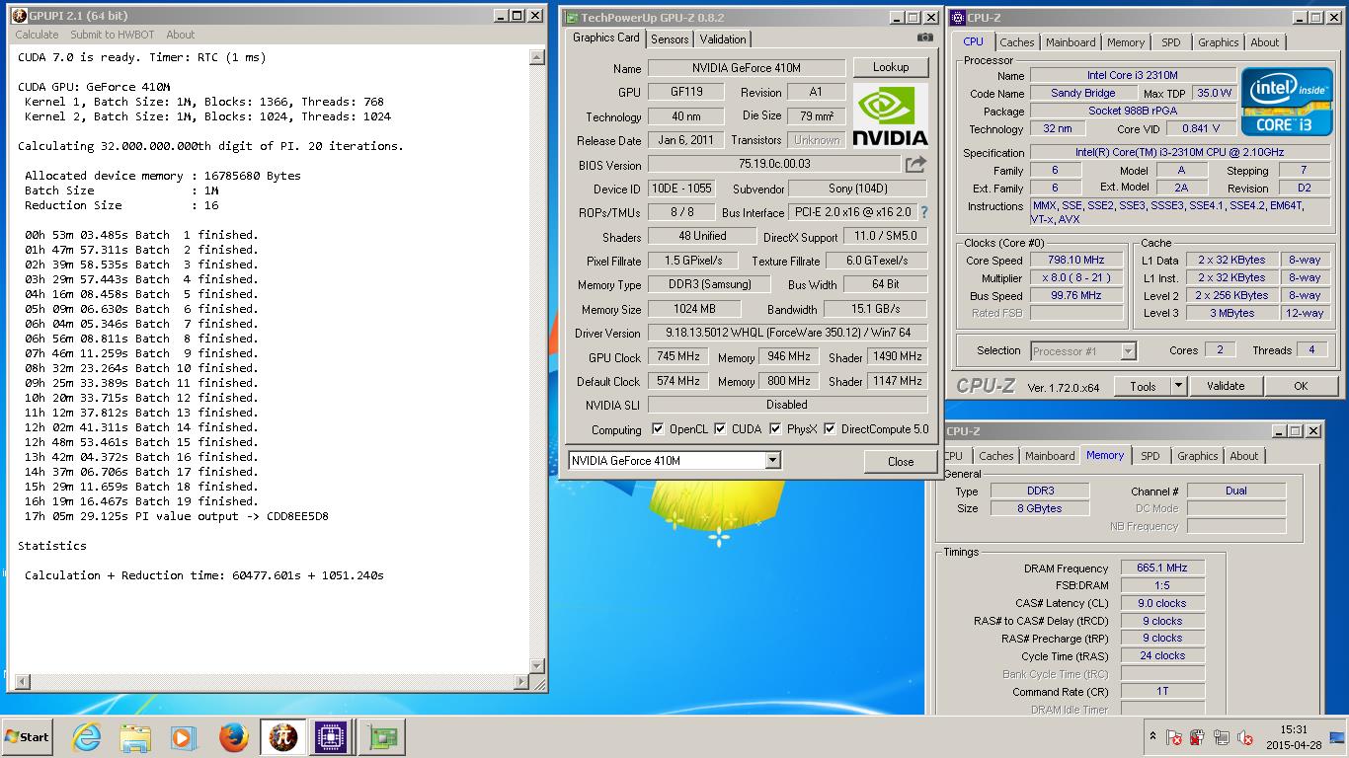Click the Close button in GPU-Z
This screenshot has width=1349, height=758.
[901, 461]
